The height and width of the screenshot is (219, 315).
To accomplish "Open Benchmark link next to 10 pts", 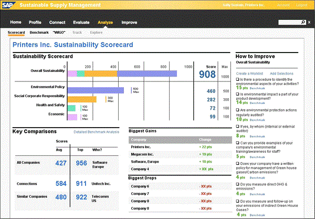I will click(x=257, y=120).
